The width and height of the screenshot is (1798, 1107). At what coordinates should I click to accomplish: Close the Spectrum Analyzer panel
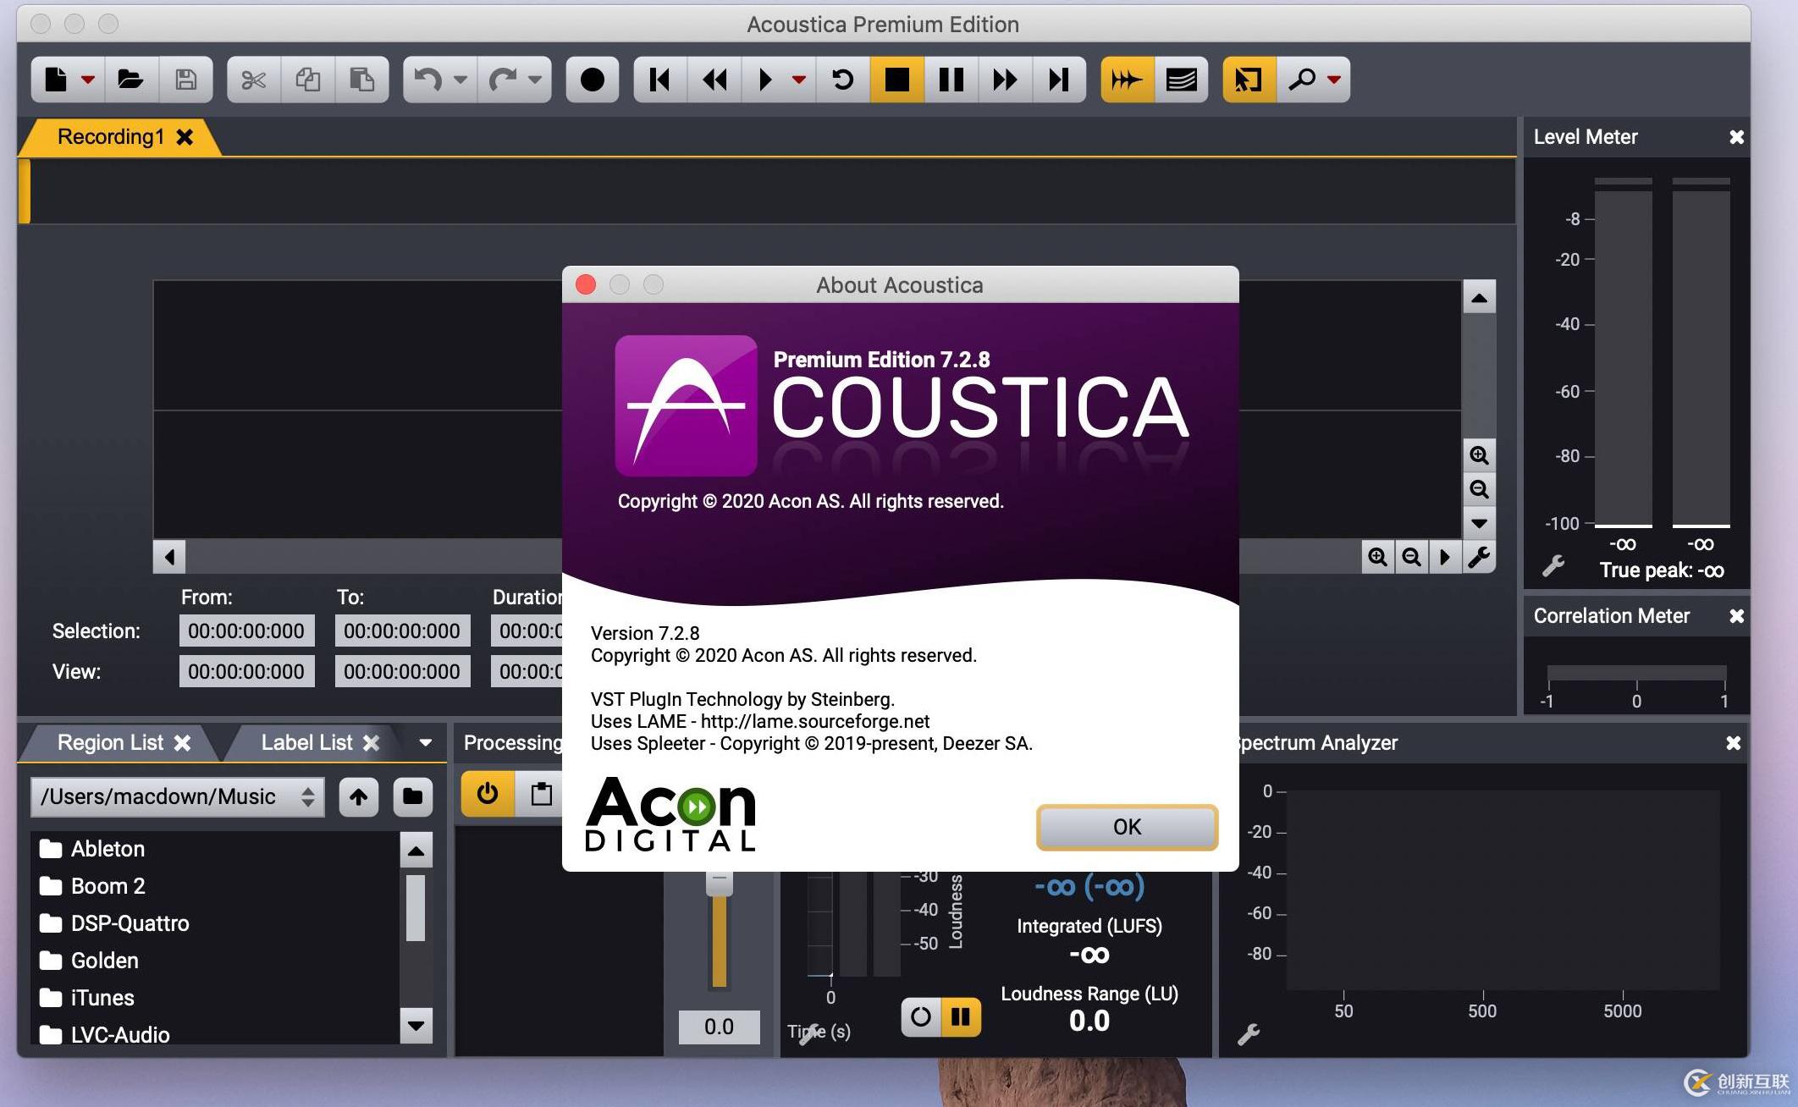(x=1733, y=743)
